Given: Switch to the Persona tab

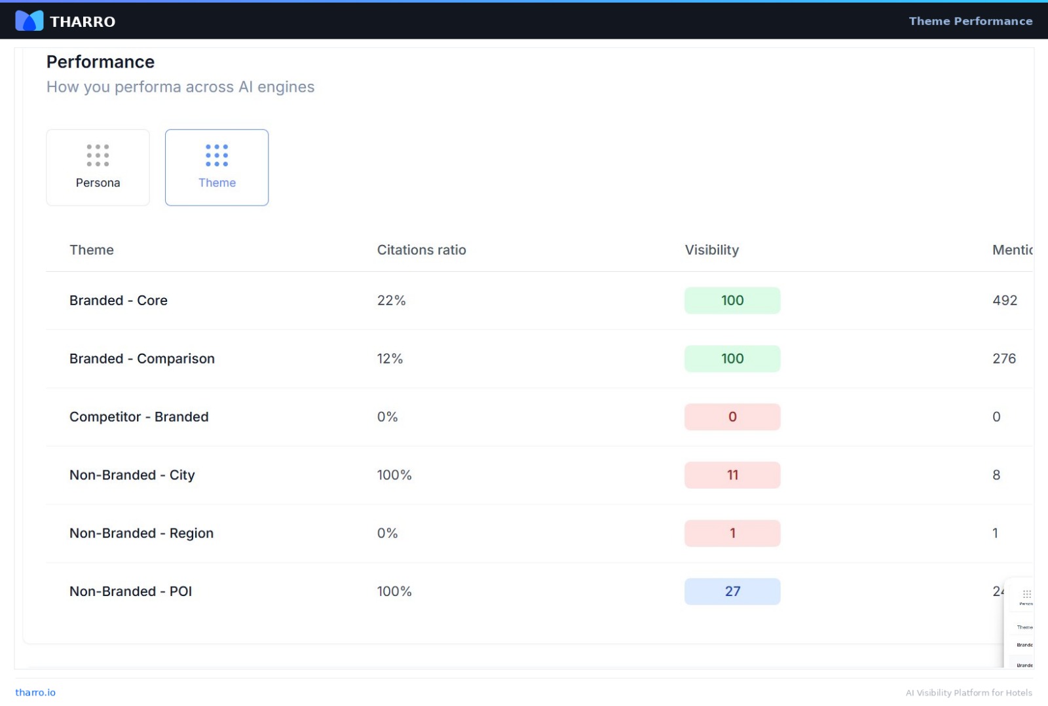Looking at the screenshot, I should 98,168.
